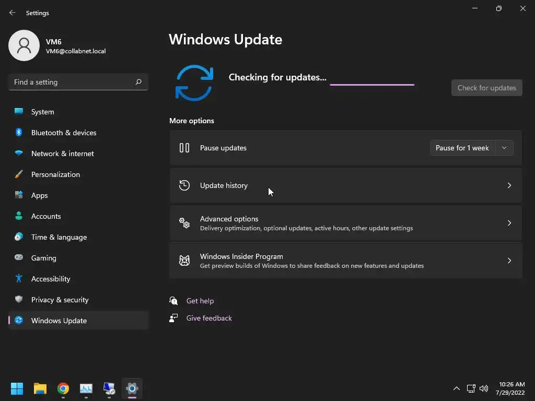This screenshot has height=401, width=535.
Task: Open the Windows Start menu
Action: point(17,388)
